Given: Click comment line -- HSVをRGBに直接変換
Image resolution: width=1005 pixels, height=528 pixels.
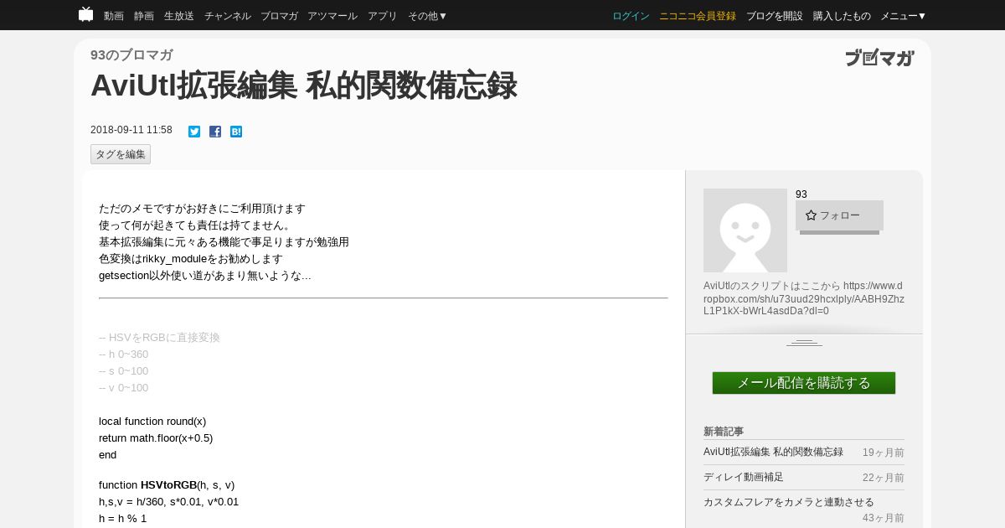Looking at the screenshot, I should coord(159,338).
